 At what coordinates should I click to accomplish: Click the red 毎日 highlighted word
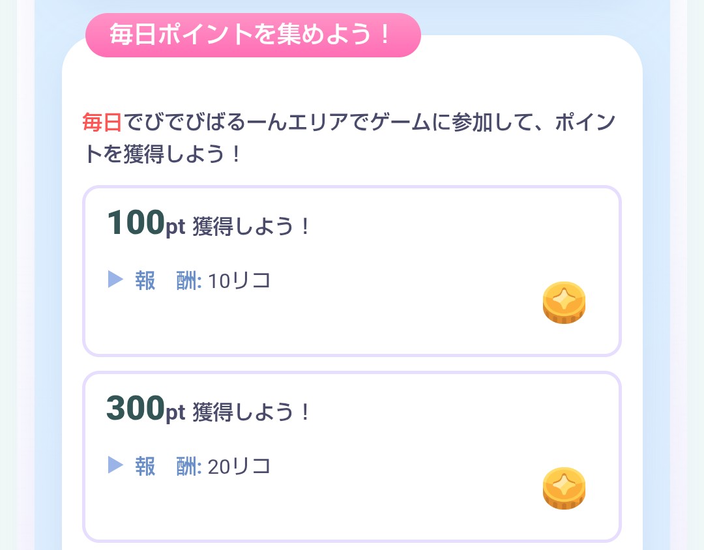pos(102,122)
